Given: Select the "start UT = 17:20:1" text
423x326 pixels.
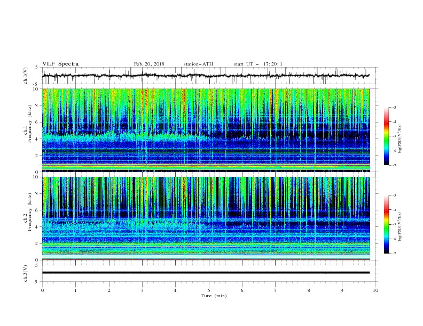Looking at the screenshot, I should pos(258,64).
